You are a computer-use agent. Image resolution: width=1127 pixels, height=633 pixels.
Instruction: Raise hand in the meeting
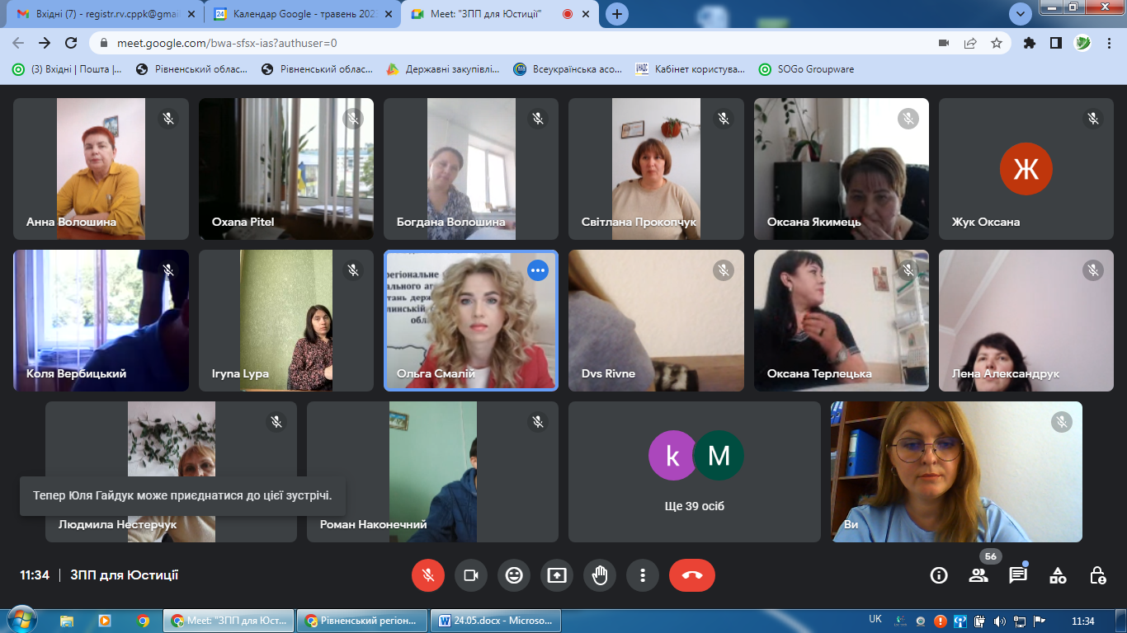pos(600,575)
